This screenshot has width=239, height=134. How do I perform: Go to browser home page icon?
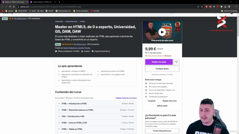tap(14, 7)
